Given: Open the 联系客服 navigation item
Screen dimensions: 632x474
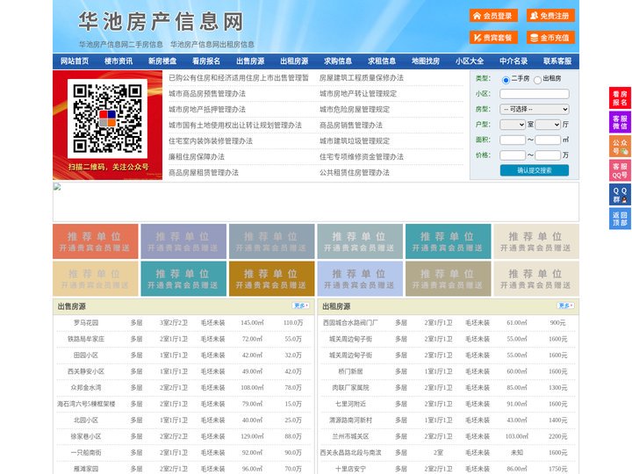Looking at the screenshot, I should 557,61.
